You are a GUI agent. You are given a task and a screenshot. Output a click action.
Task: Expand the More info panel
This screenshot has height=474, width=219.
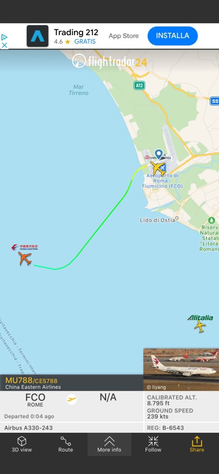(109, 444)
